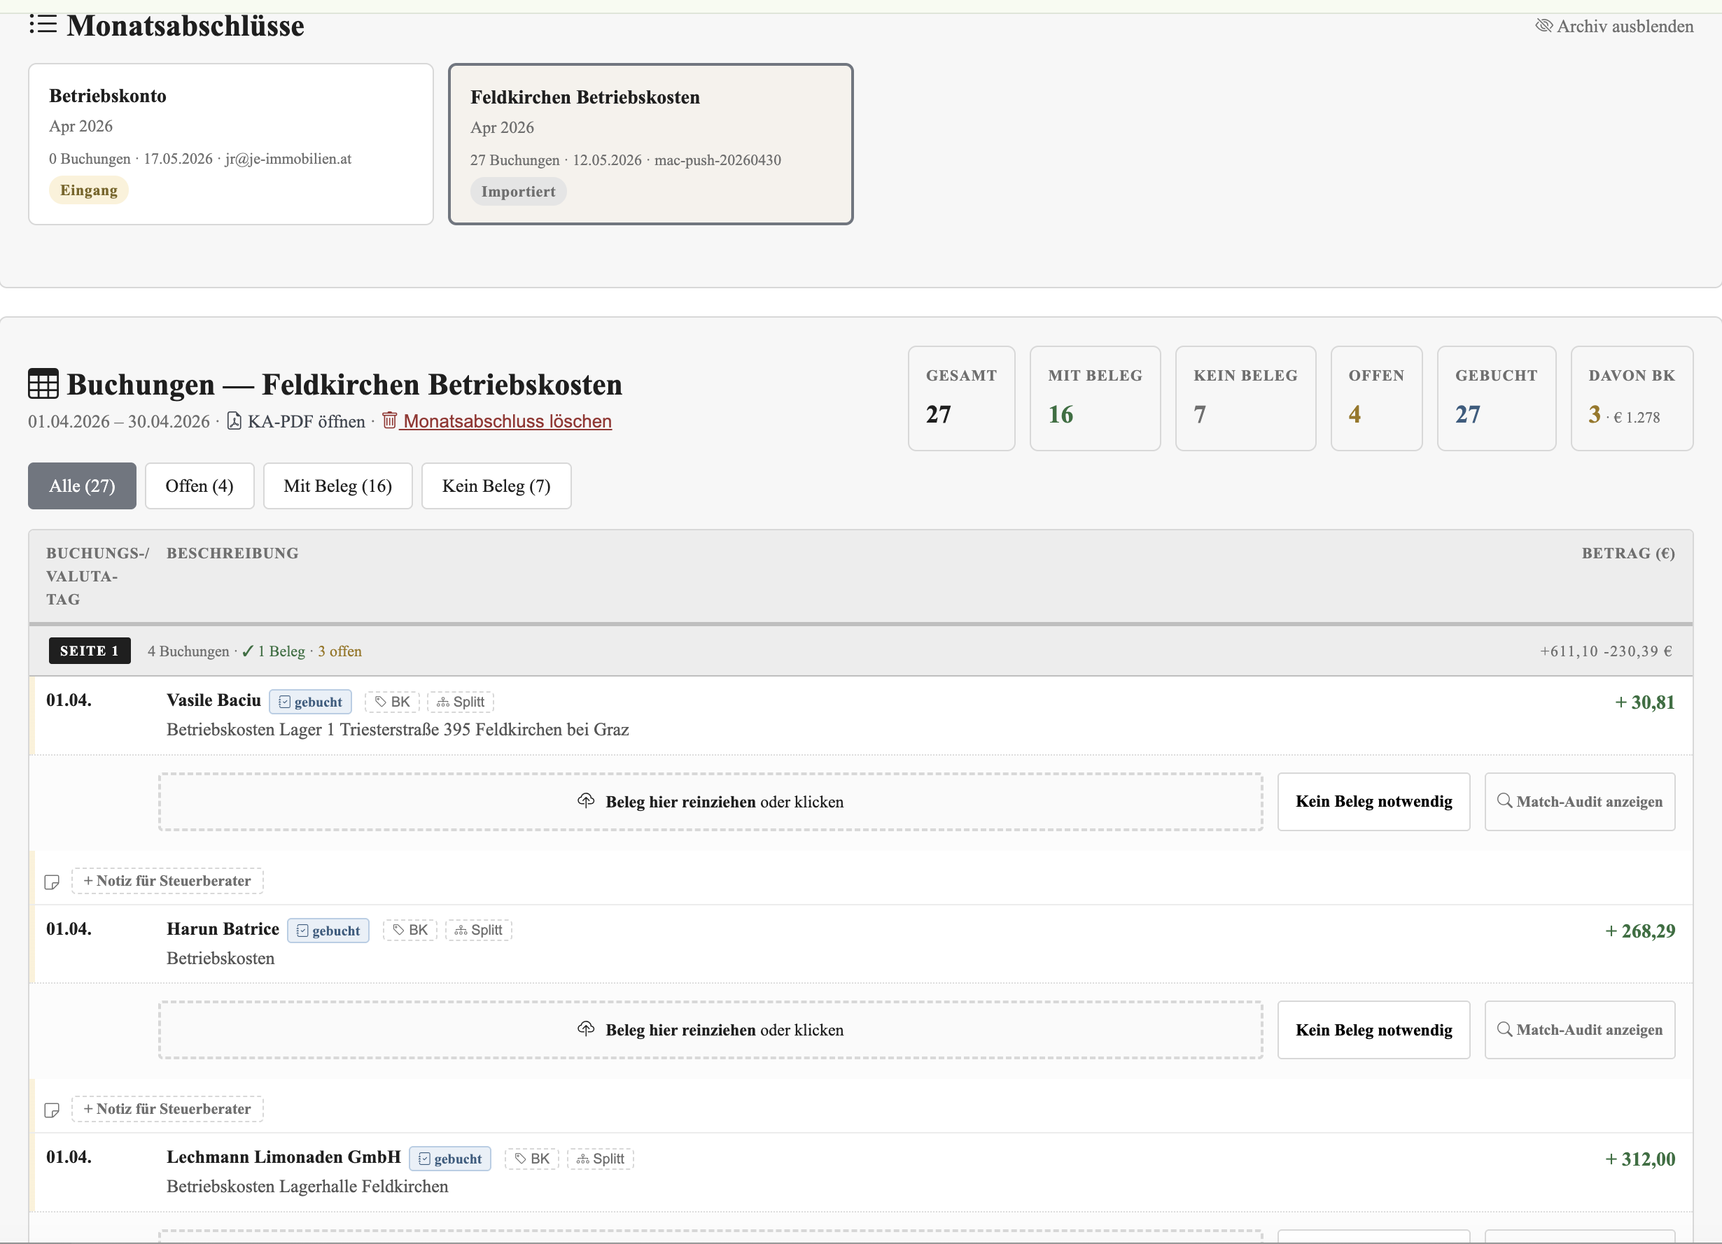The image size is (1722, 1244).
Task: Mark Harun Batrice booking as Kein Beleg notwendig
Action: [1373, 1031]
